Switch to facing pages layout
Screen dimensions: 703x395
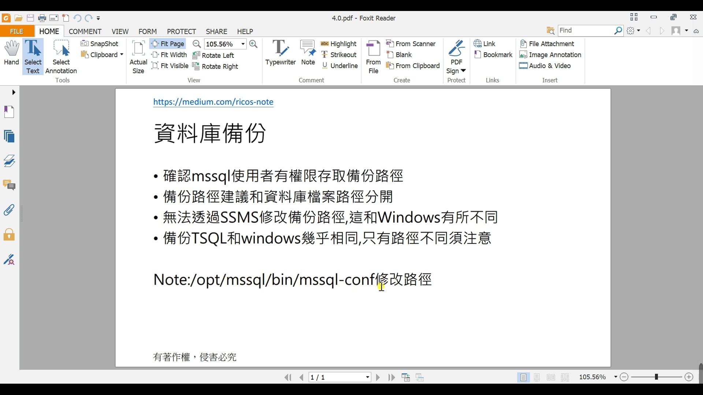551,377
